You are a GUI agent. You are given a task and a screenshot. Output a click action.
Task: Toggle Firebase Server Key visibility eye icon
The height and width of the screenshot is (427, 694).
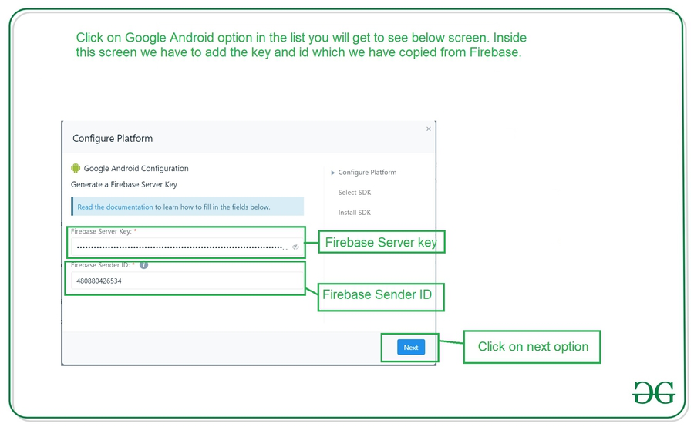click(295, 247)
